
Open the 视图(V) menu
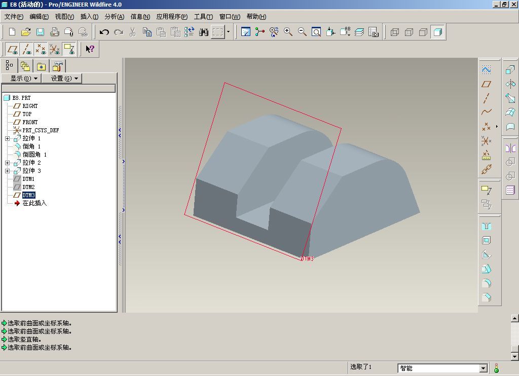pyautogui.click(x=64, y=17)
